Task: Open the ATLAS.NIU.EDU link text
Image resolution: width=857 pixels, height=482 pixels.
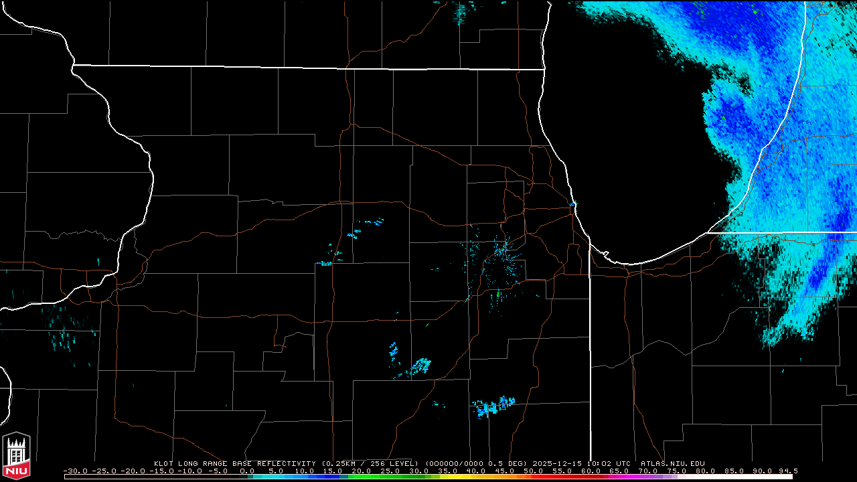Action: coord(672,463)
